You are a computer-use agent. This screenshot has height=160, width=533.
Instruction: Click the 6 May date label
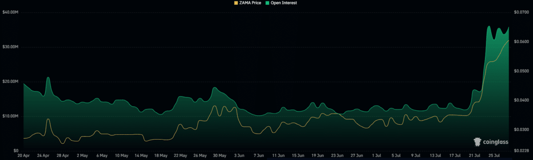click(102, 156)
